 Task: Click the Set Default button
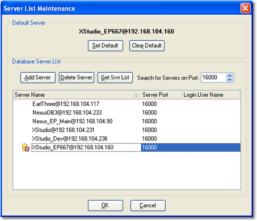click(106, 45)
